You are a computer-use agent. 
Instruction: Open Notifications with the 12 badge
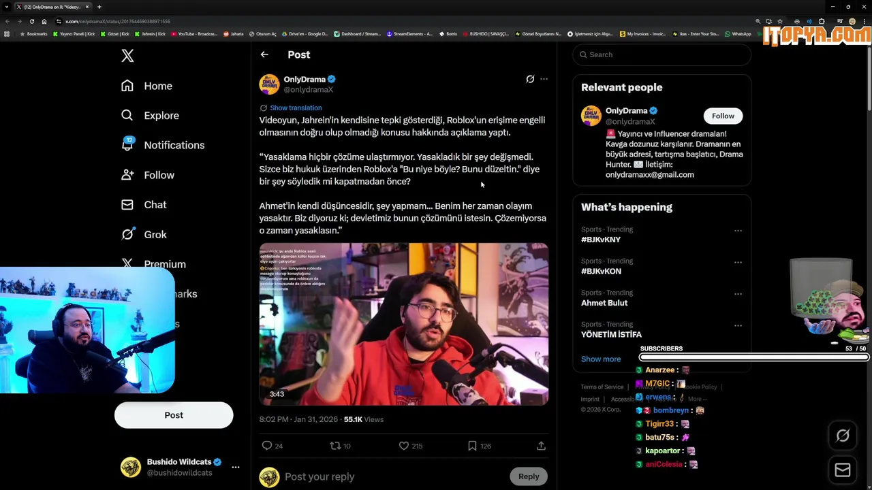tap(162, 145)
